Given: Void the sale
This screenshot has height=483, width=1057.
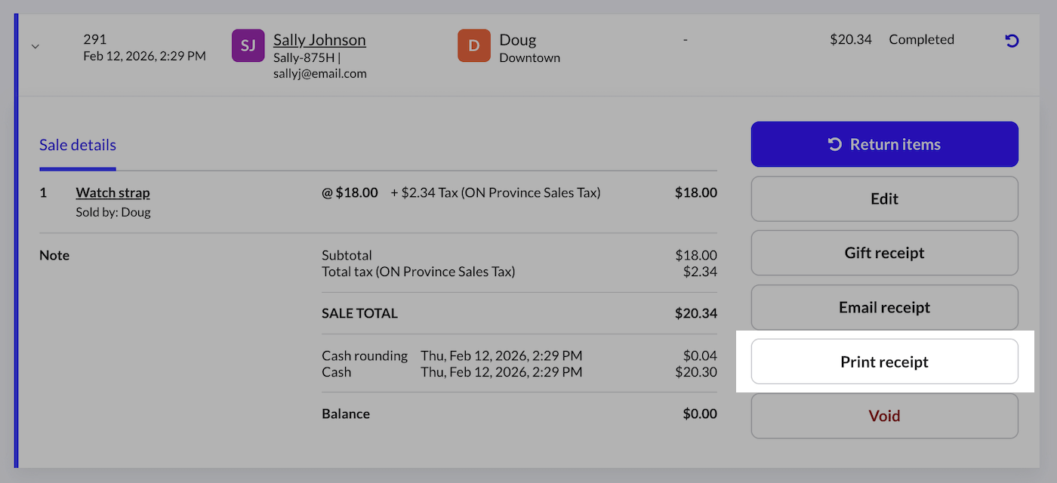Looking at the screenshot, I should 884,416.
